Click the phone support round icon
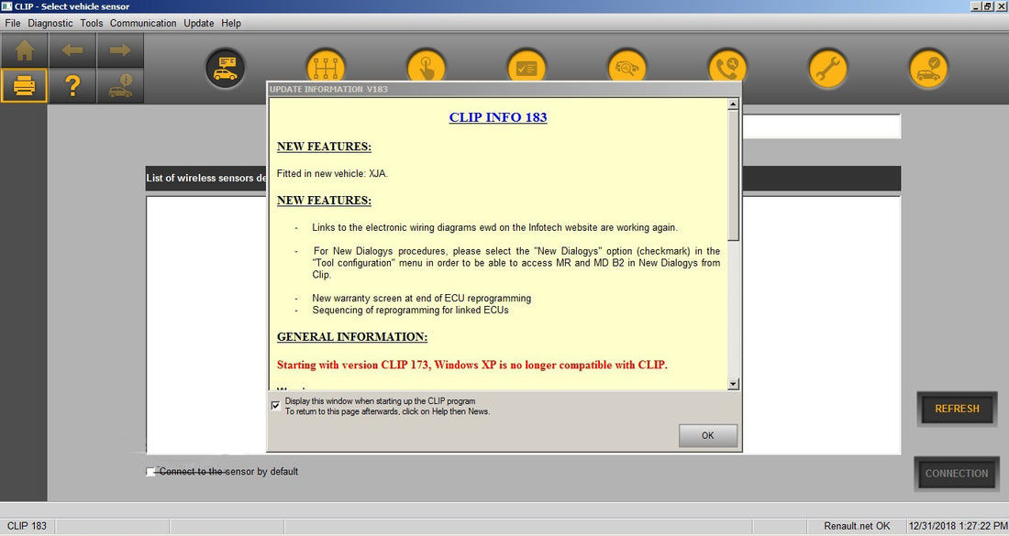This screenshot has height=536, width=1009. pos(727,69)
